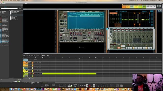Open the Options menu
The image size is (163, 91).
click(x=19, y=1)
